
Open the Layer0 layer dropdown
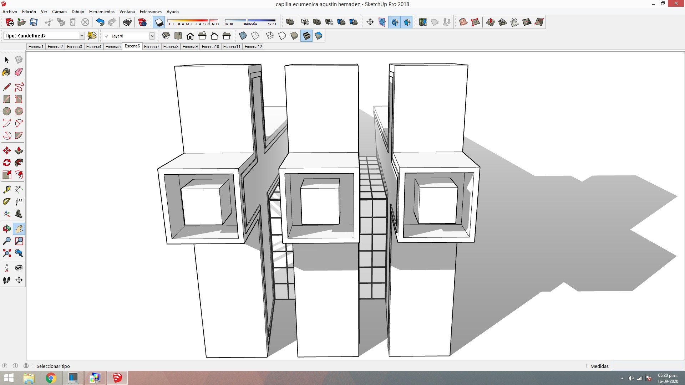(152, 36)
